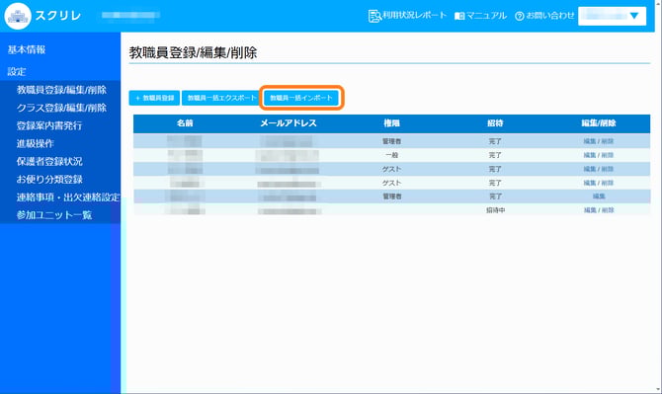Select 基本情報 in the sidebar
The width and height of the screenshot is (662, 394).
(x=27, y=49)
